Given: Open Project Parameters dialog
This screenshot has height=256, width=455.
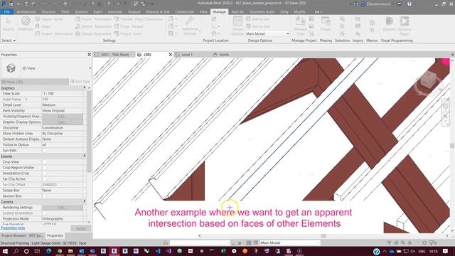Looking at the screenshot, I should [93, 19].
